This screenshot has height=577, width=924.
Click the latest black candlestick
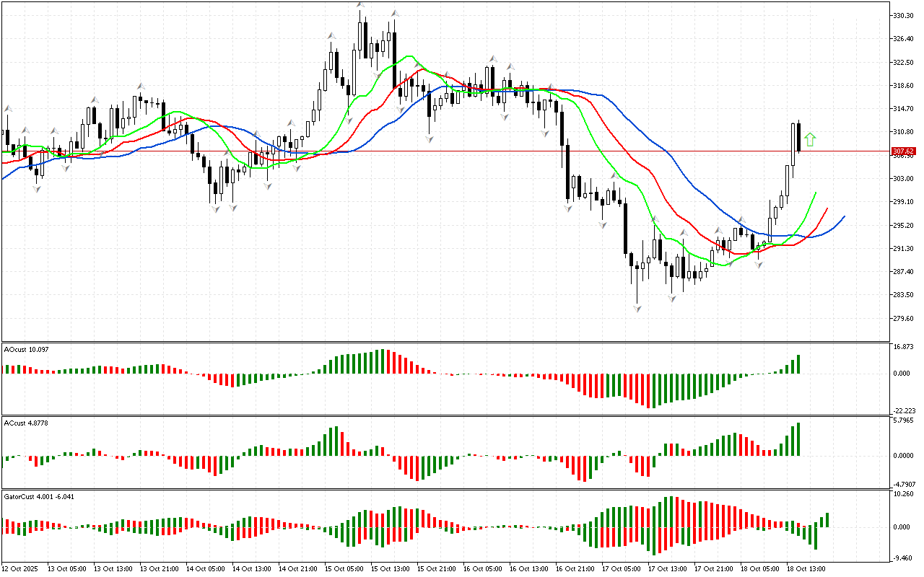pos(799,137)
